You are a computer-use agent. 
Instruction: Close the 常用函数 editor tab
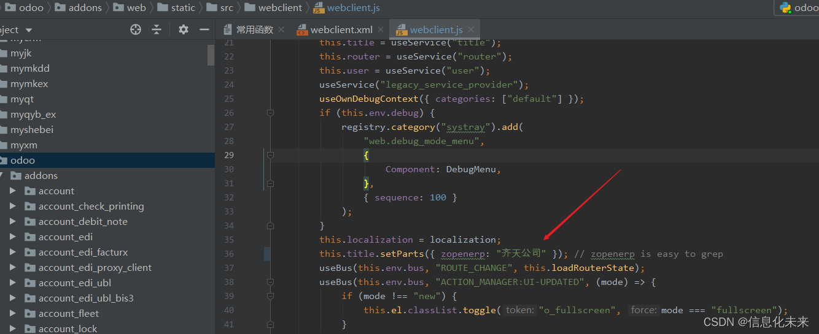(x=281, y=29)
